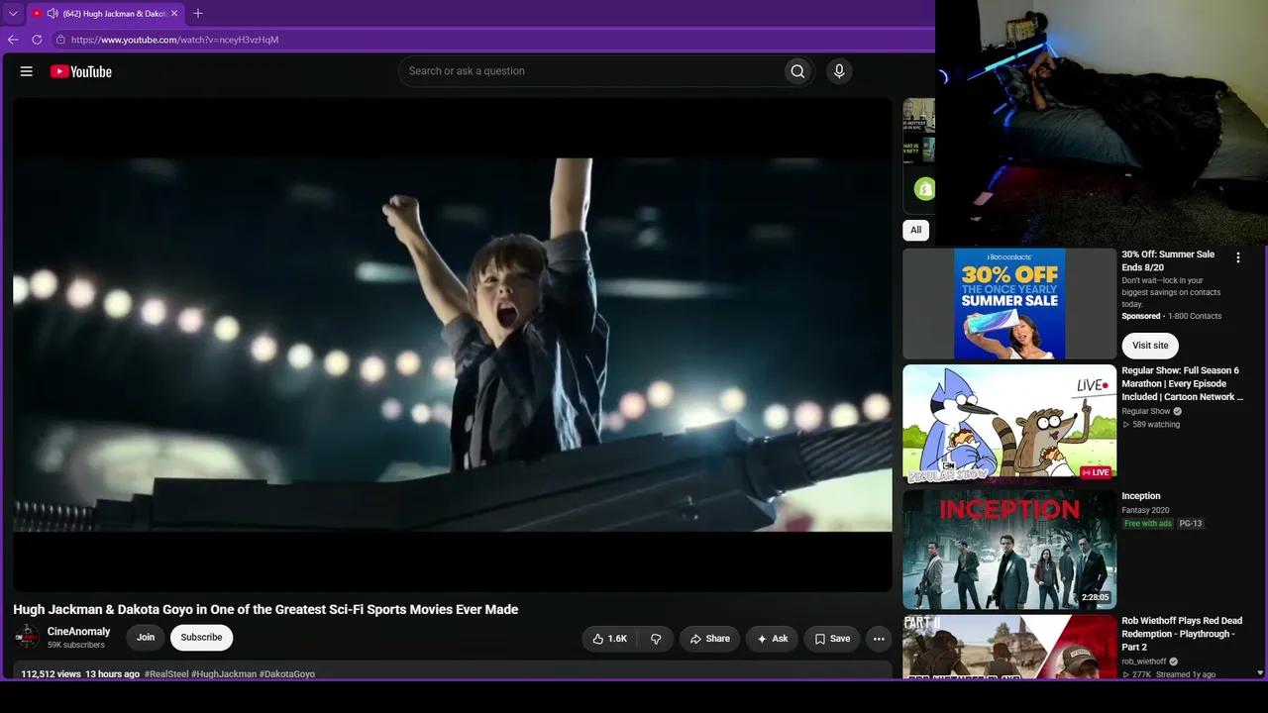Open the Regular Show live thumbnail

point(1009,425)
